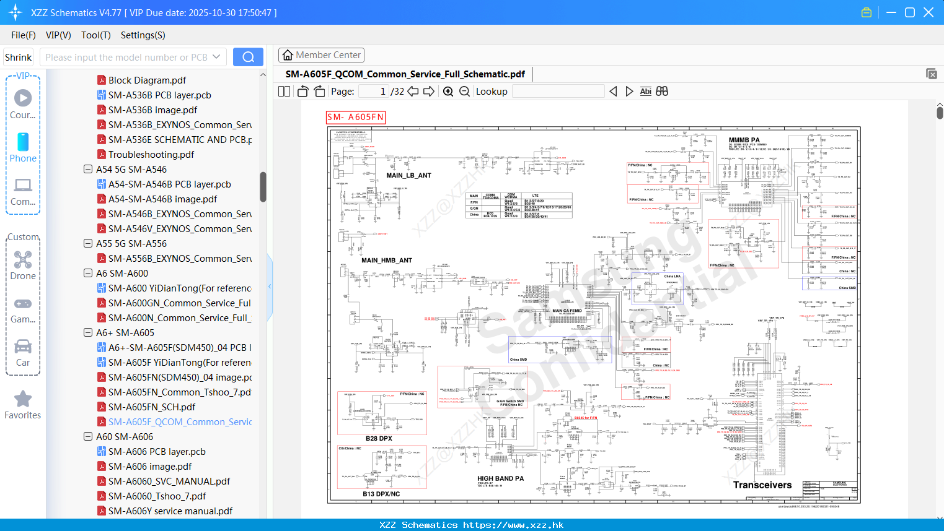Viewport: 944px width, 531px height.
Task: Open SM-A546V_EXYNOS_Common file
Action: (x=174, y=228)
